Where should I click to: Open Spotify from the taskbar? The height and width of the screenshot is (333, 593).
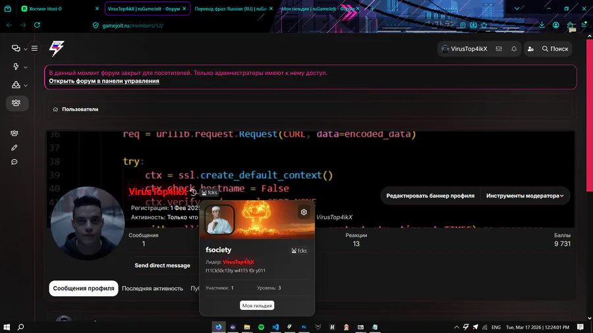tap(262, 327)
